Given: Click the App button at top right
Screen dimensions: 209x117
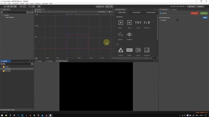Looking at the screenshot, I should click(x=200, y=6).
